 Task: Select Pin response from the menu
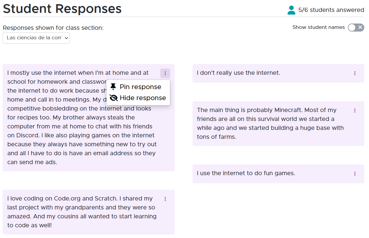(x=138, y=87)
